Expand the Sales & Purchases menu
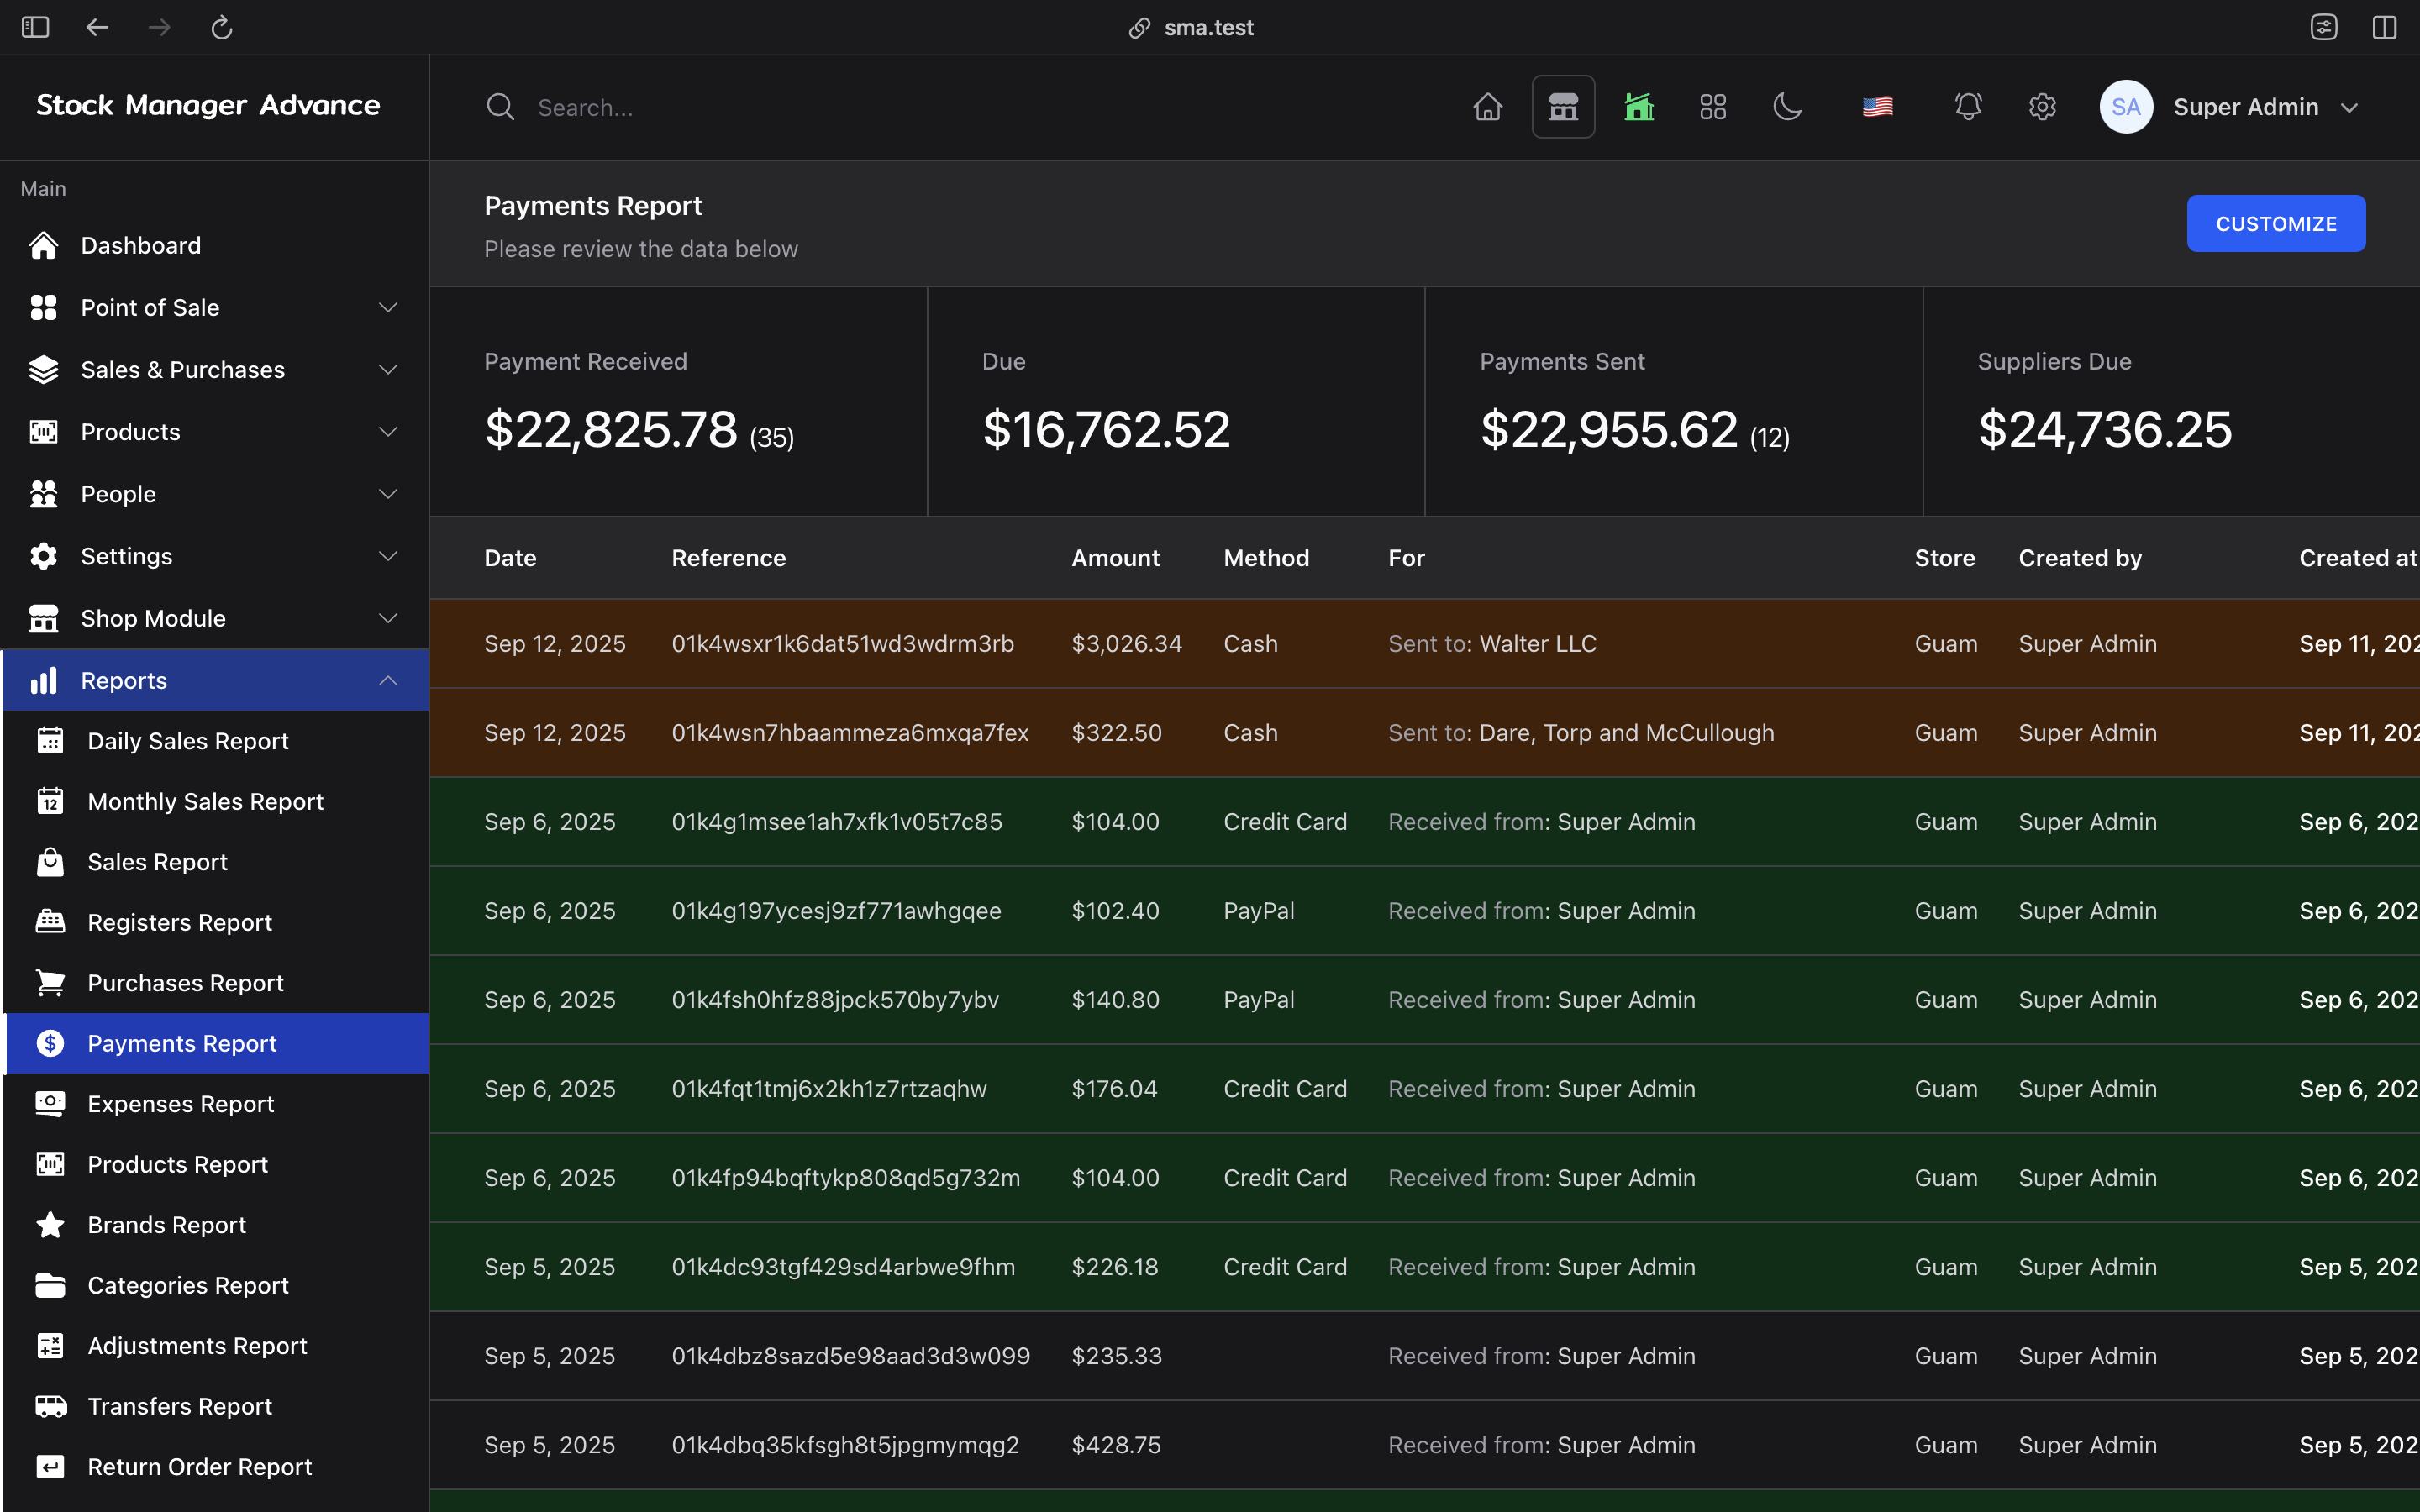2420x1512 pixels. pyautogui.click(x=216, y=370)
